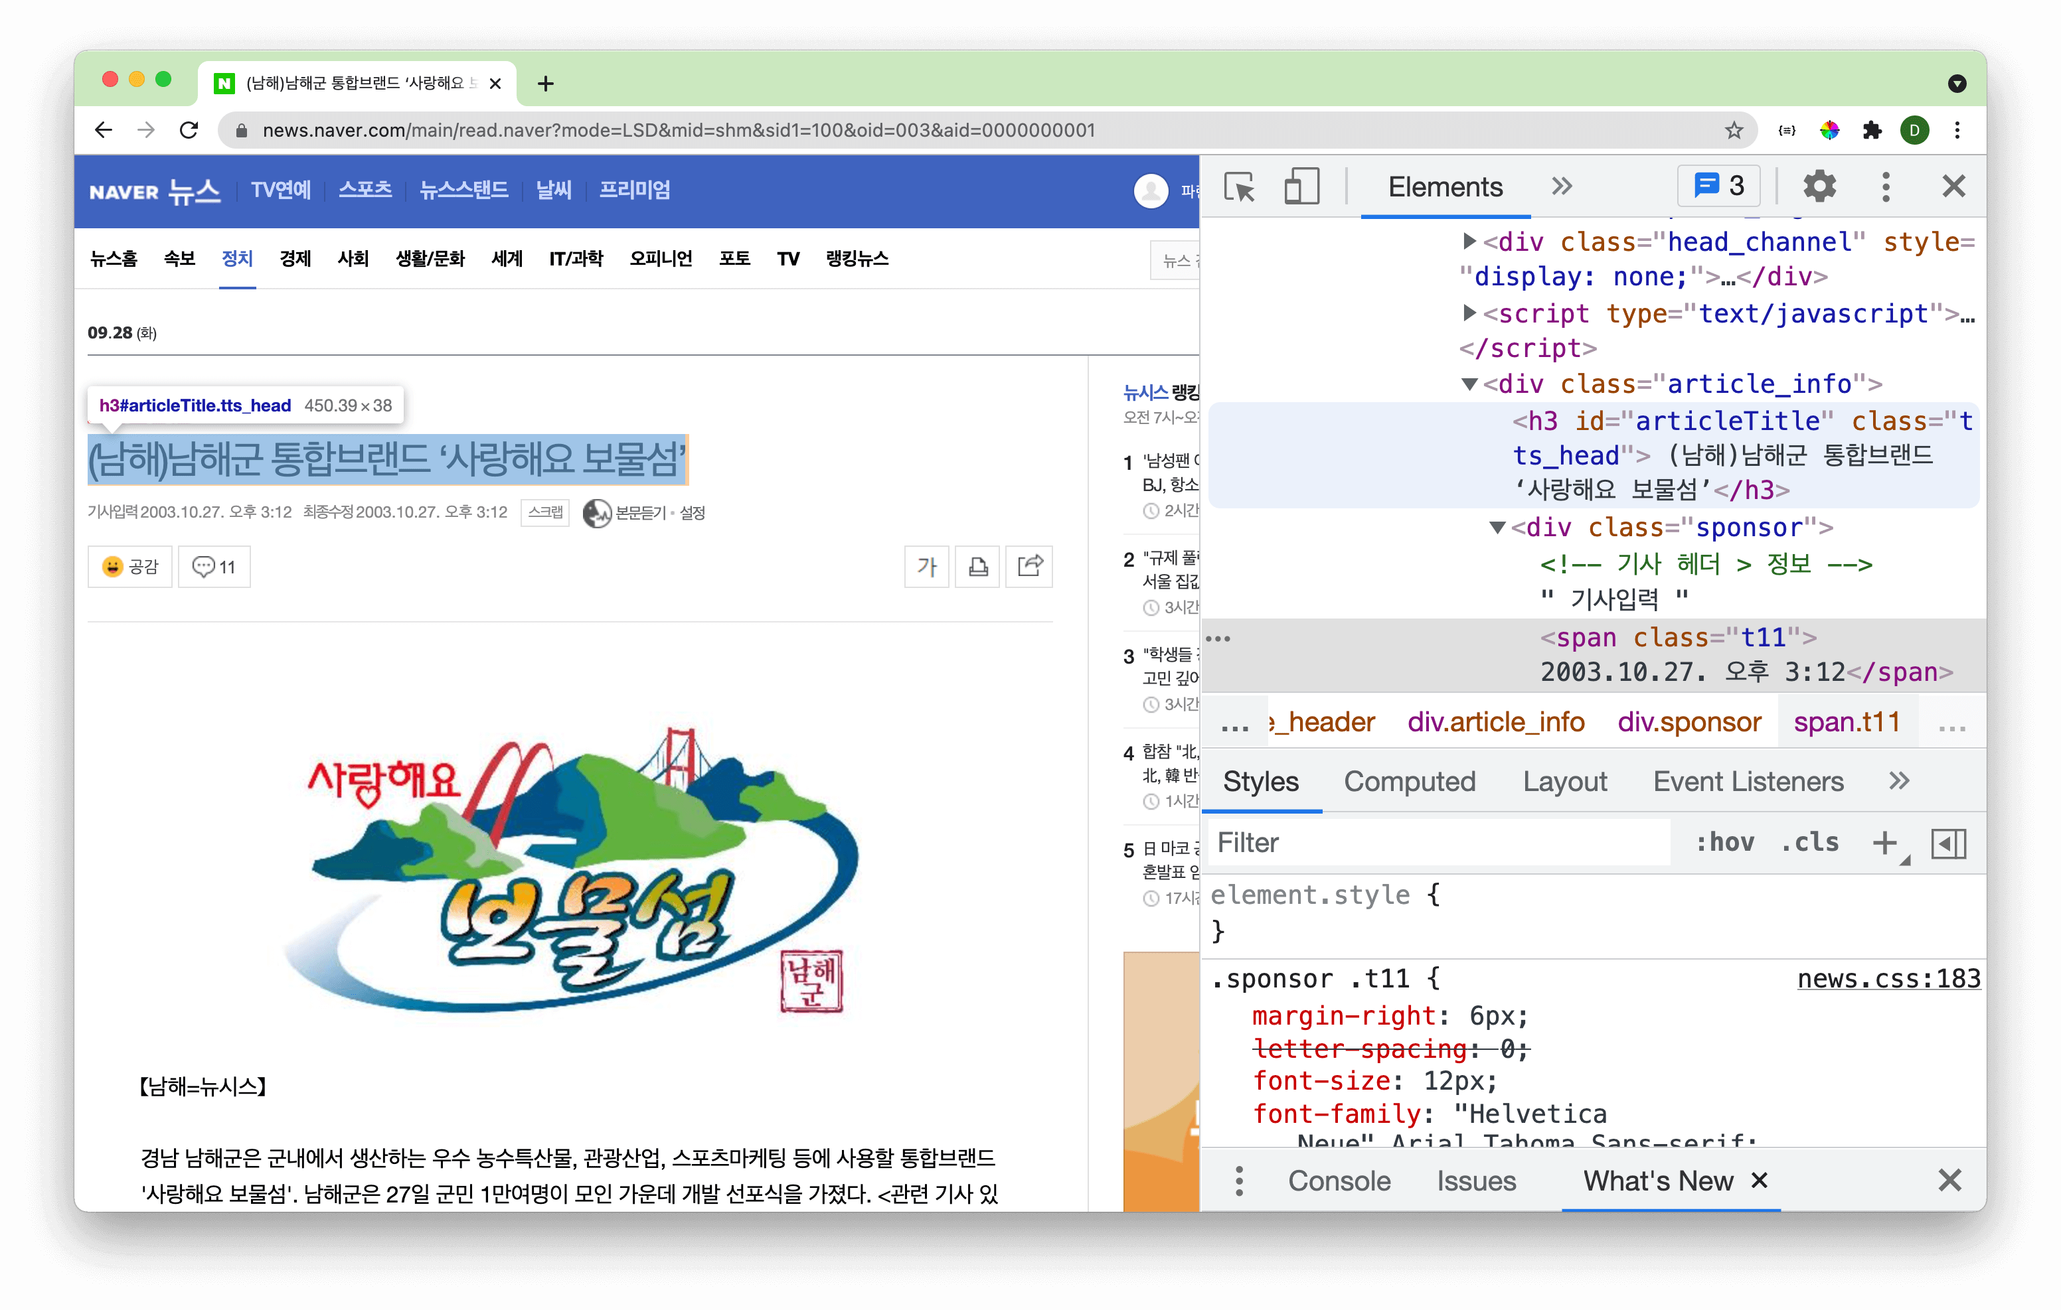Select the 정치 category menu
Image resolution: width=2061 pixels, height=1310 pixels.
(237, 258)
